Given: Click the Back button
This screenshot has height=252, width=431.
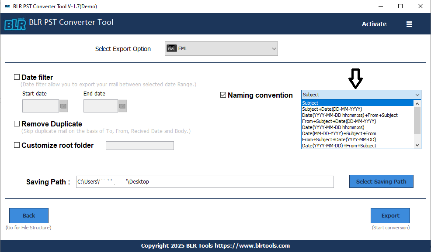Looking at the screenshot, I should [x=28, y=215].
